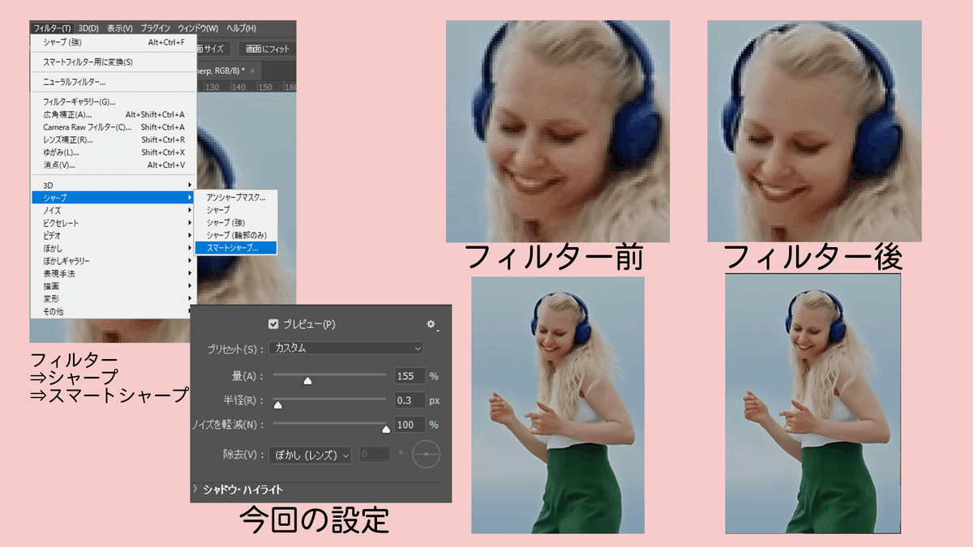This screenshot has width=973, height=547.
Task: Click the disabled angle field showing 0
Action: (375, 455)
